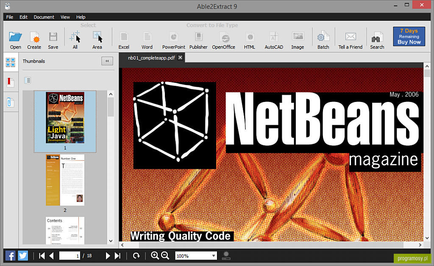Convert to Excel icon
This screenshot has width=434, height=266.
pyautogui.click(x=124, y=37)
